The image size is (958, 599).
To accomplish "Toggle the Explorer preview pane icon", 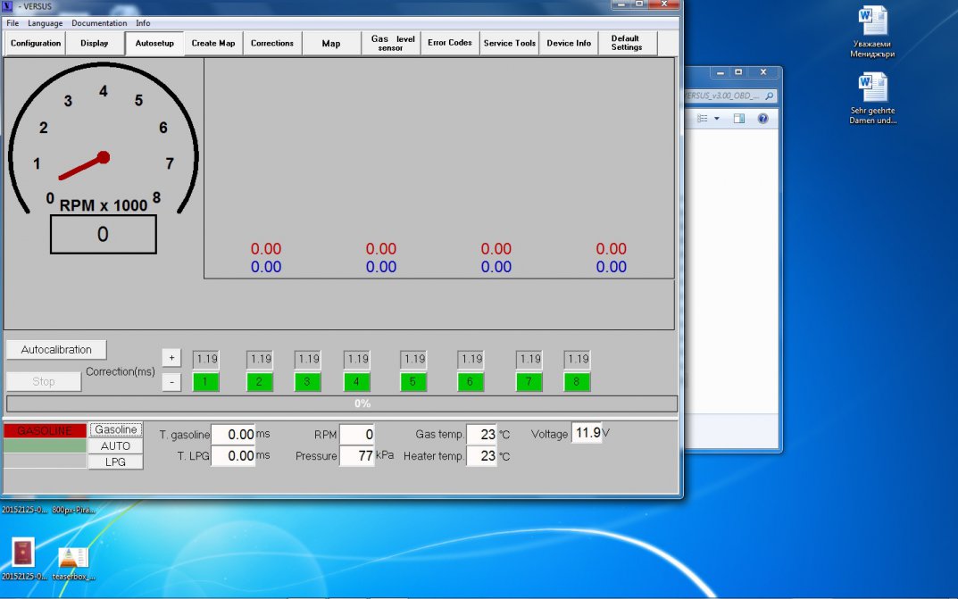I will click(739, 119).
